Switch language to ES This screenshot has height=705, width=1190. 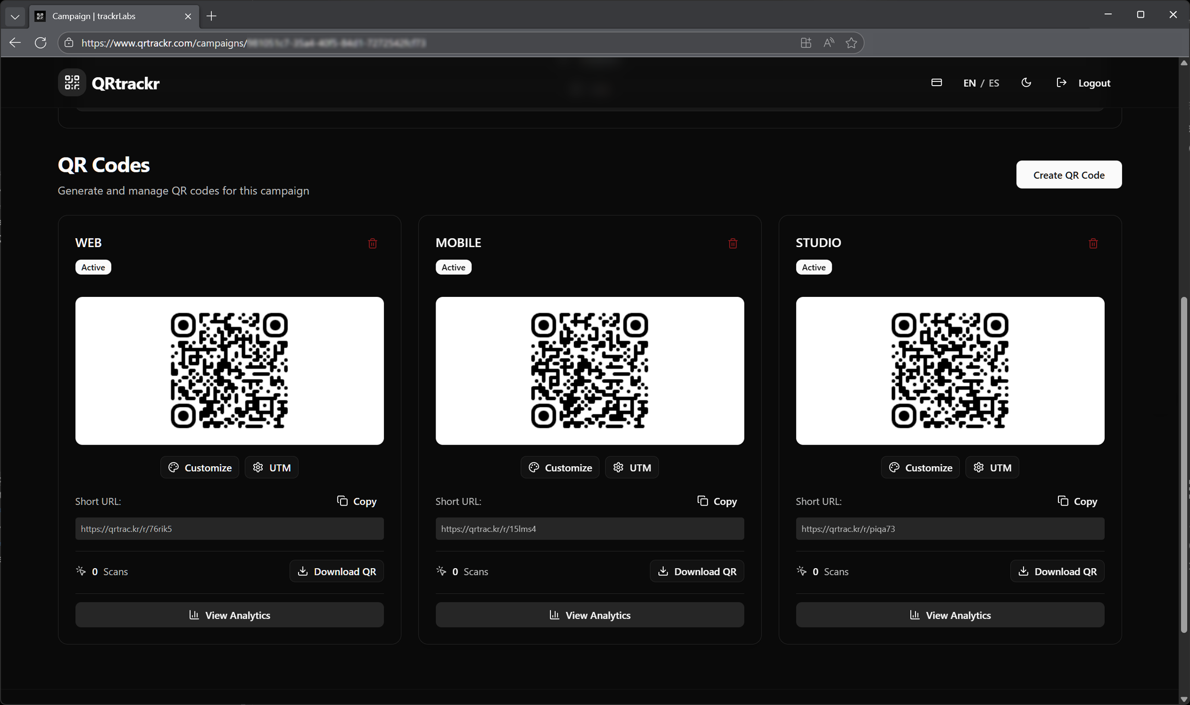(994, 82)
